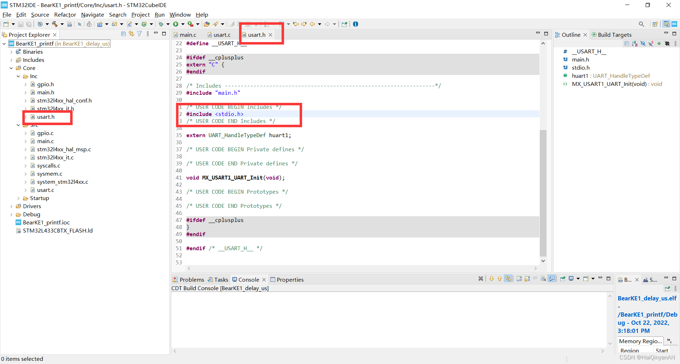
Task: Click the editor vertical scrollbar thumb
Action: click(x=543, y=193)
